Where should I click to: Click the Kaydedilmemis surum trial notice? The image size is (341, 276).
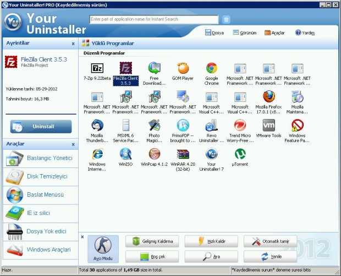[x=271, y=270]
